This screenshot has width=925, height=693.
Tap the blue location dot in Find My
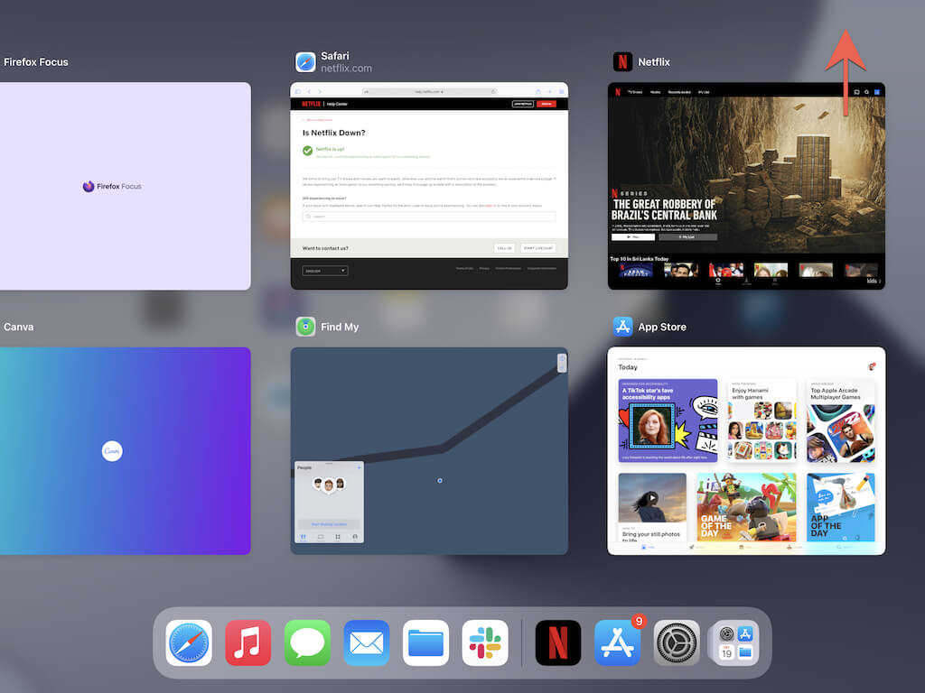440,481
